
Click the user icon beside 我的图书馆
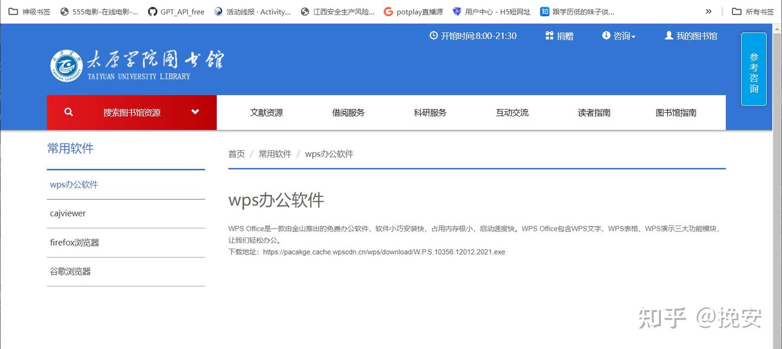click(x=669, y=35)
